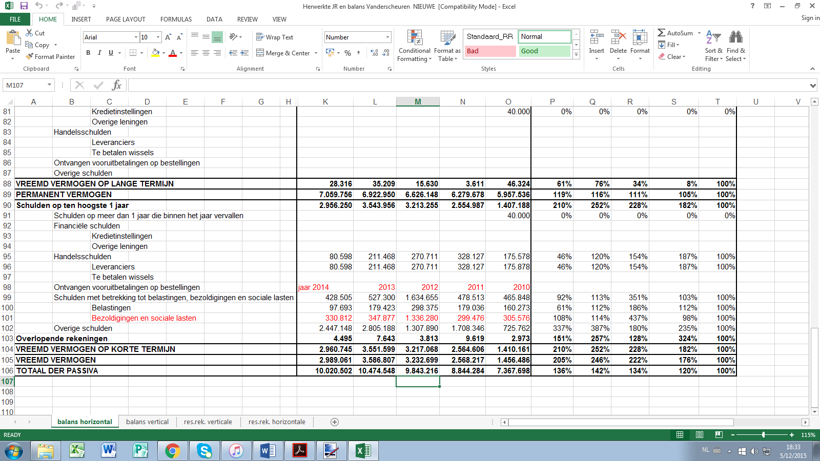820x461 pixels.
Task: Toggle Bold formatting
Action: coord(88,53)
